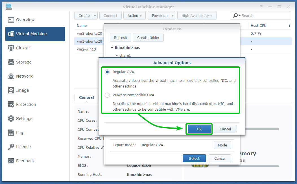This screenshot has width=297, height=184.
Task: Open the Network sidebar icon
Action: (11, 76)
